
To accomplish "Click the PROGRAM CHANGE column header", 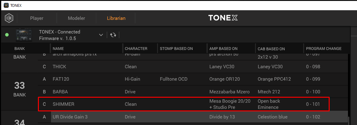I will 323,48.
